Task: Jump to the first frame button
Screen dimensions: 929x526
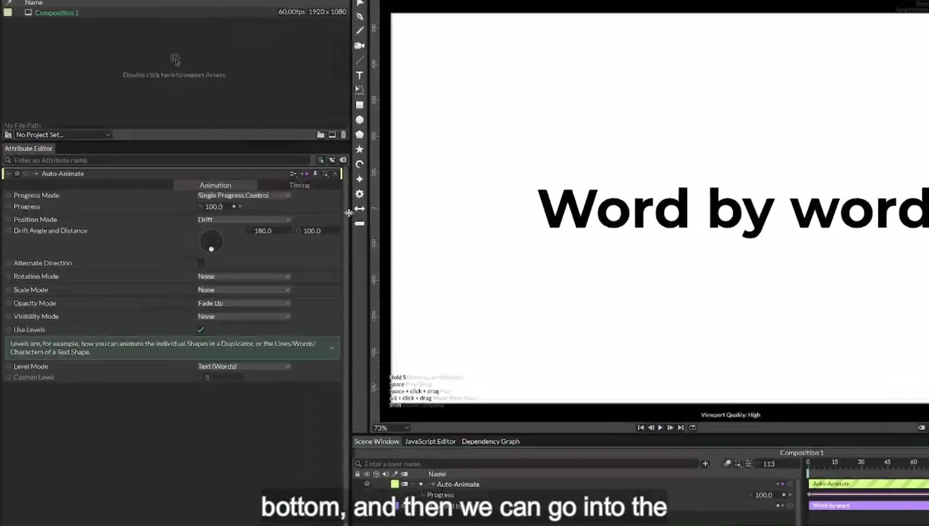Action: (641, 427)
